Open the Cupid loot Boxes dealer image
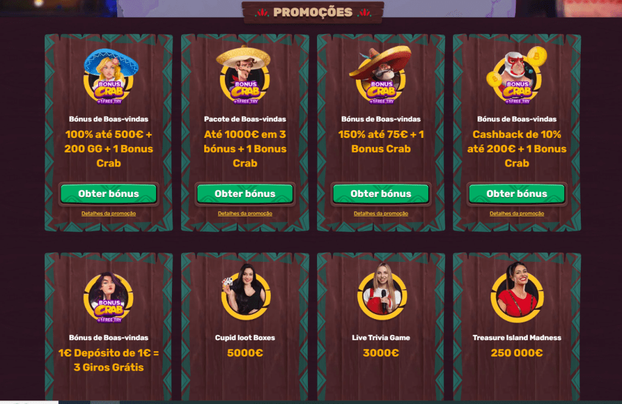This screenshot has width=622, height=404. [x=245, y=292]
